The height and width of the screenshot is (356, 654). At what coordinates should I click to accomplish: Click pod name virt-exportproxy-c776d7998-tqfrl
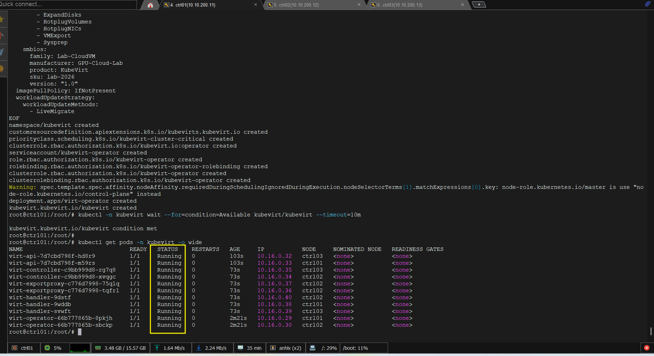click(64, 291)
